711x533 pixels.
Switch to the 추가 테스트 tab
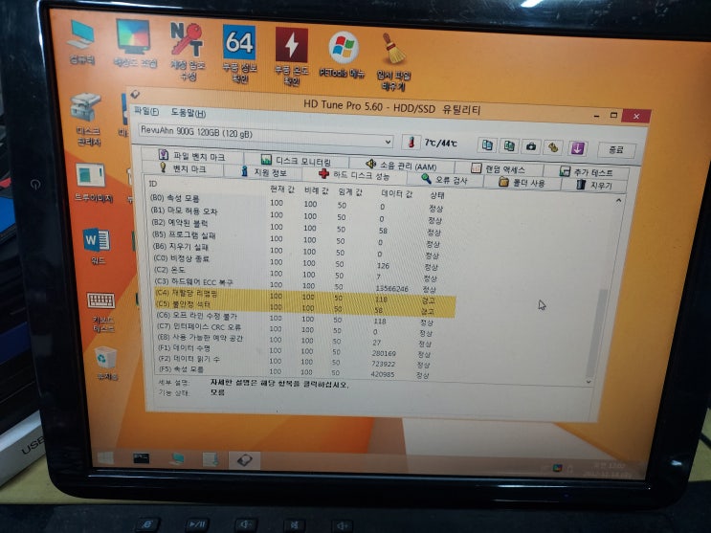[587, 172]
